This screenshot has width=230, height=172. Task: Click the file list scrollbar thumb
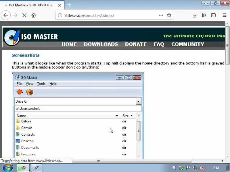pyautogui.click(x=139, y=131)
